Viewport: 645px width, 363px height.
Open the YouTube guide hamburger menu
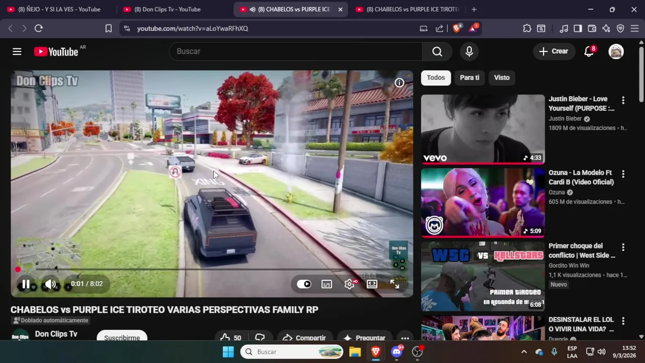(x=17, y=51)
